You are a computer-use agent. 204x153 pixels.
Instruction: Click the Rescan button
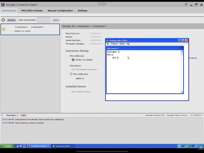click(x=11, y=20)
